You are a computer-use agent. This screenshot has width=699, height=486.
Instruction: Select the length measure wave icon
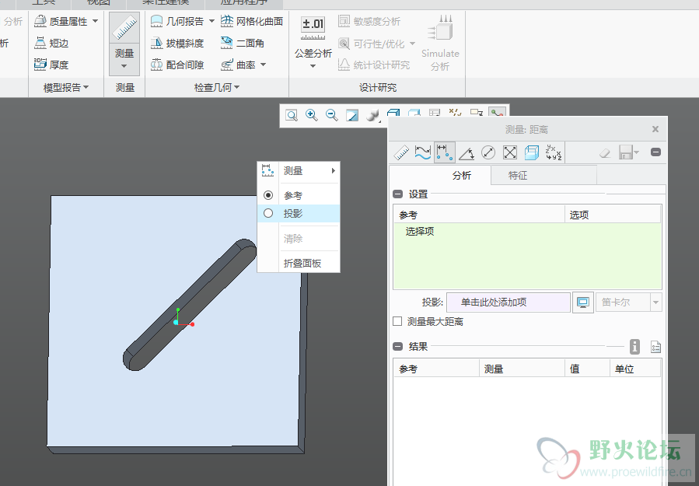(423, 152)
